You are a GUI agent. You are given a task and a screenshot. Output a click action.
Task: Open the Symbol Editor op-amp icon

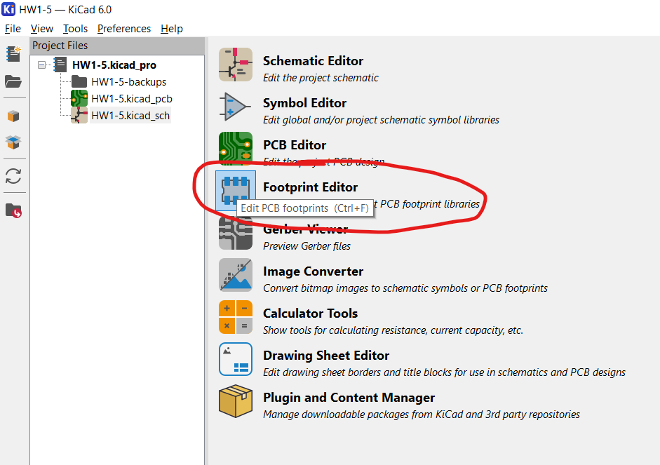tap(235, 107)
